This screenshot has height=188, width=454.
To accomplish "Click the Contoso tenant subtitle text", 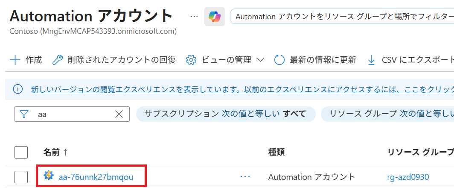I will 93,31.
